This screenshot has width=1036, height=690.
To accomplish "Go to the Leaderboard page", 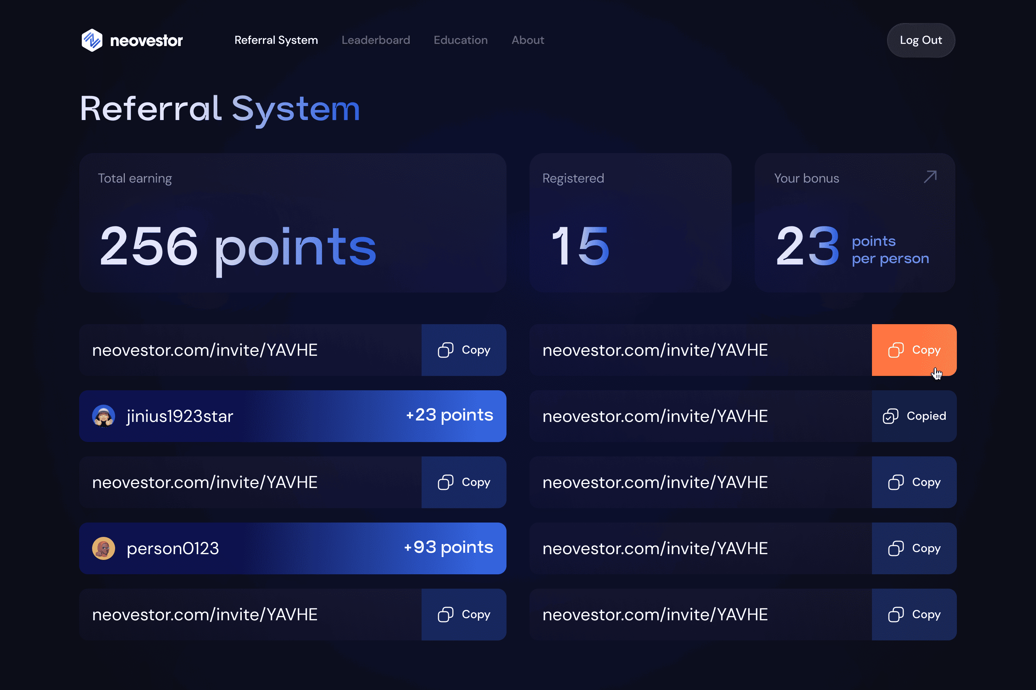I will click(376, 40).
